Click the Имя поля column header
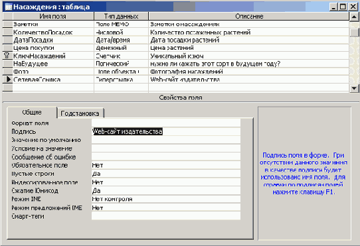The image size is (360, 246). [x=53, y=17]
